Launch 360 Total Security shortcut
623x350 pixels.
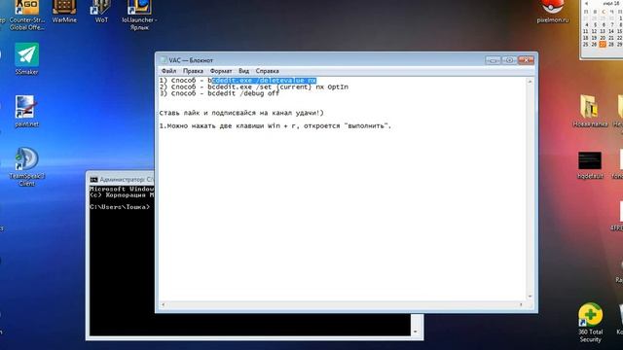point(591,322)
